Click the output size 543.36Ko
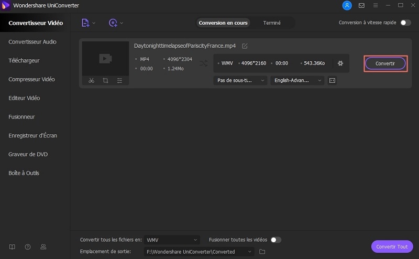The image size is (419, 259). pyautogui.click(x=314, y=63)
